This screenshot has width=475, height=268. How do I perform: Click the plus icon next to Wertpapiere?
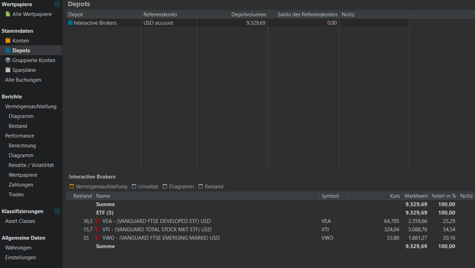point(57,4)
